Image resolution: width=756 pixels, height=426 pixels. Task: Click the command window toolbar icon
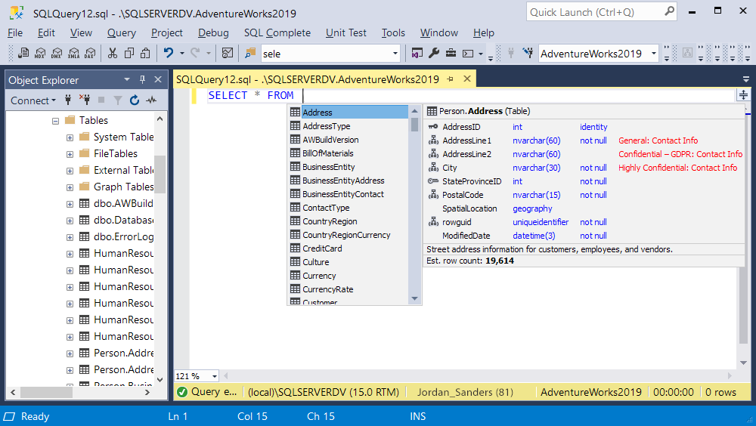[x=468, y=54]
